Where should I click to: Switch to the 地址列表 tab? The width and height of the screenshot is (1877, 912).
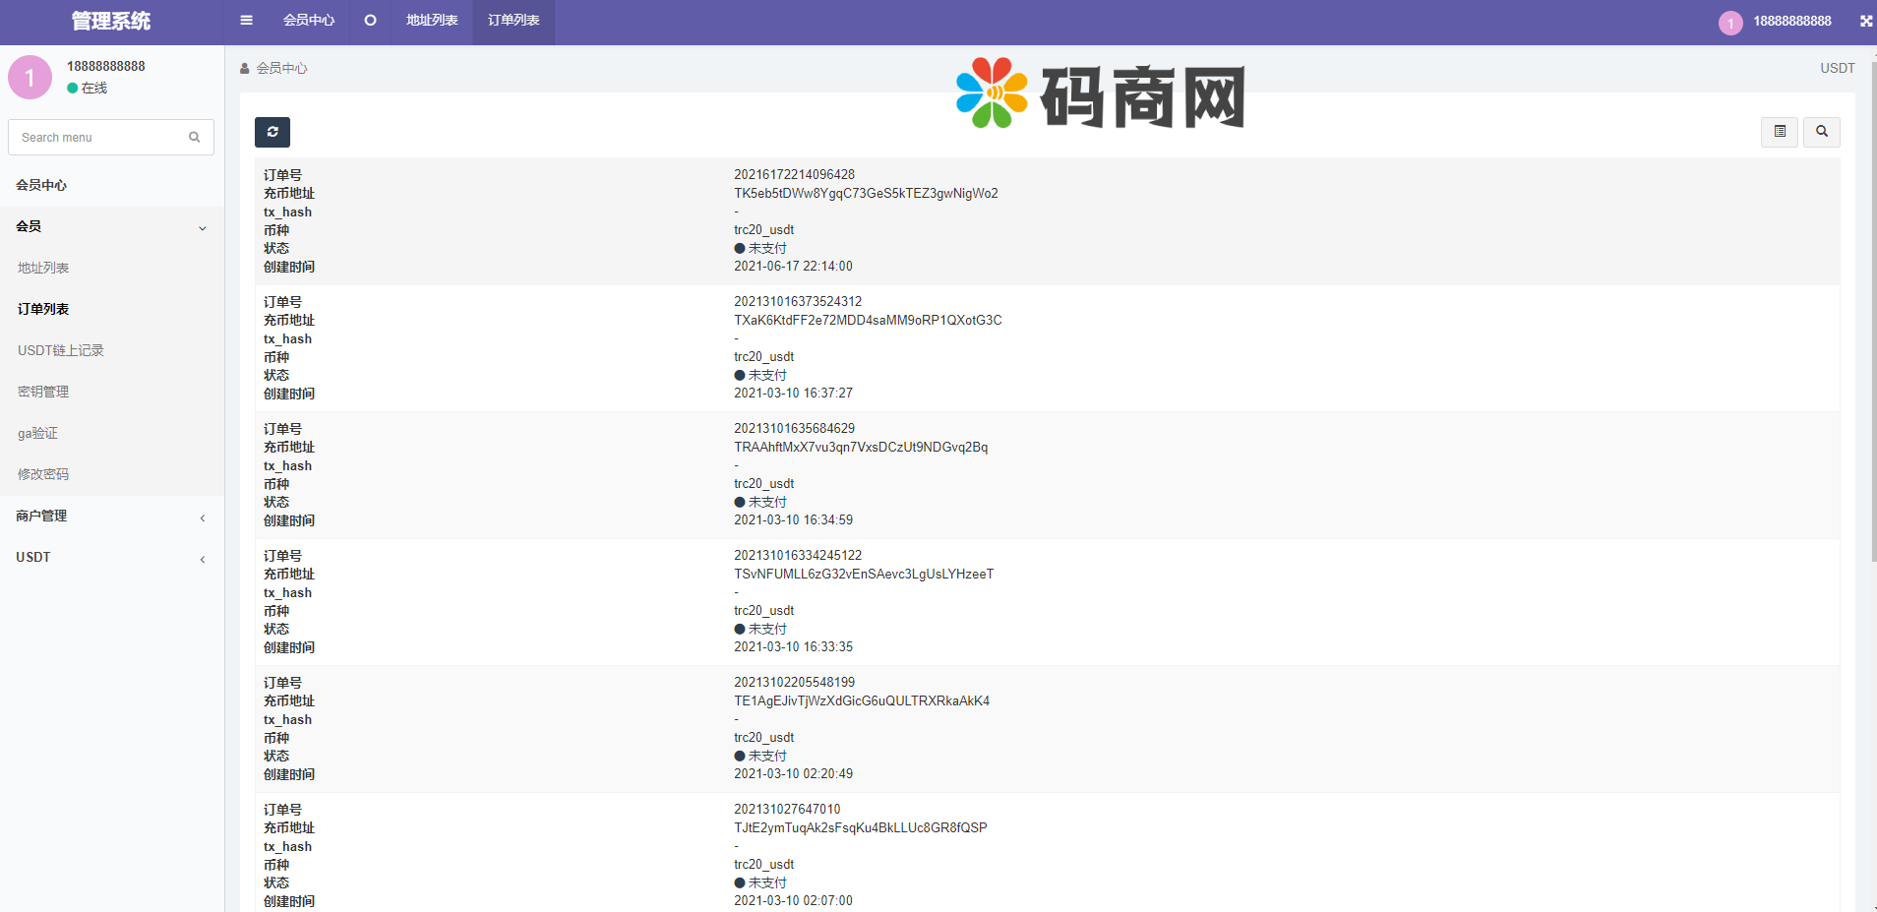pos(432,21)
